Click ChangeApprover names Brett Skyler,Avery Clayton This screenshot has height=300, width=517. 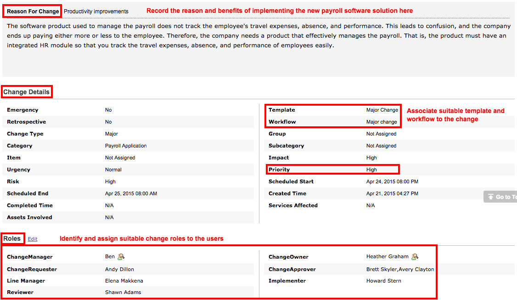tap(400, 269)
